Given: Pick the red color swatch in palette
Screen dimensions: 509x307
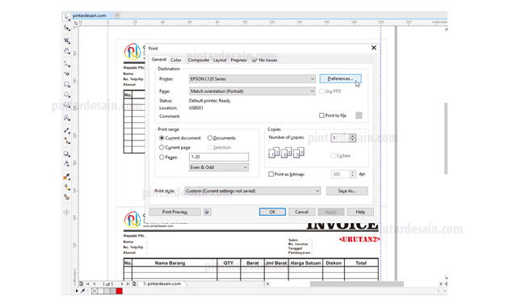Looking at the screenshot, I should pyautogui.click(x=119, y=291).
